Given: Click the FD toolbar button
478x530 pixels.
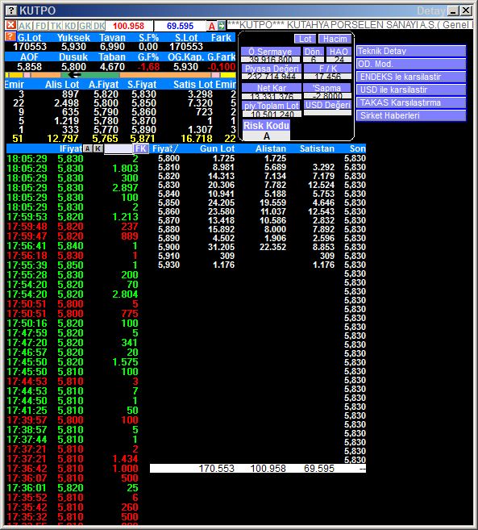Looking at the screenshot, I should (41, 26).
